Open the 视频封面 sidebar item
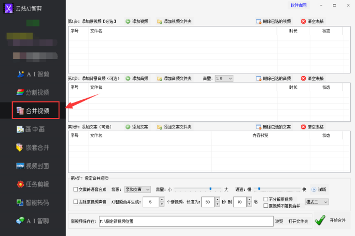 [33, 166]
